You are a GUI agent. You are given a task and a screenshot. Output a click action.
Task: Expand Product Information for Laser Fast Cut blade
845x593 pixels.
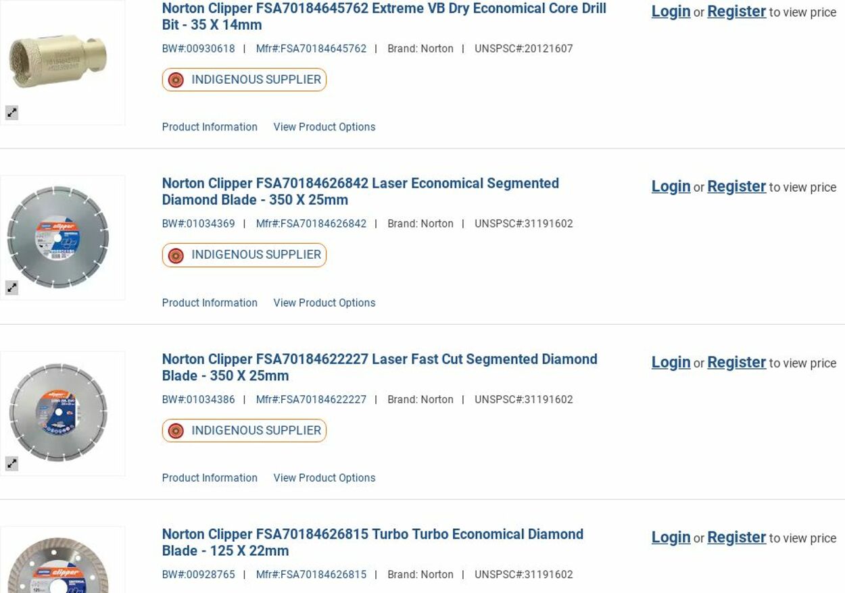pyautogui.click(x=210, y=478)
